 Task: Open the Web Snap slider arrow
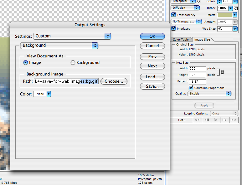234,29
